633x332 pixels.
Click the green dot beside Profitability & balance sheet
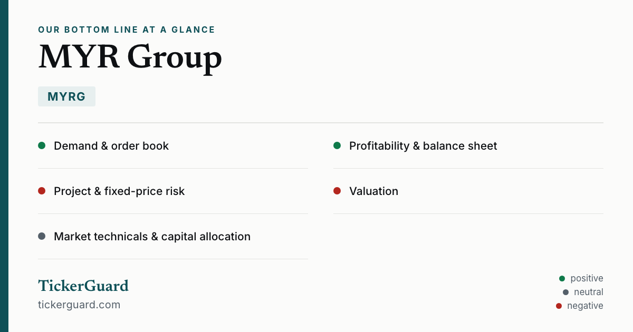(x=337, y=145)
